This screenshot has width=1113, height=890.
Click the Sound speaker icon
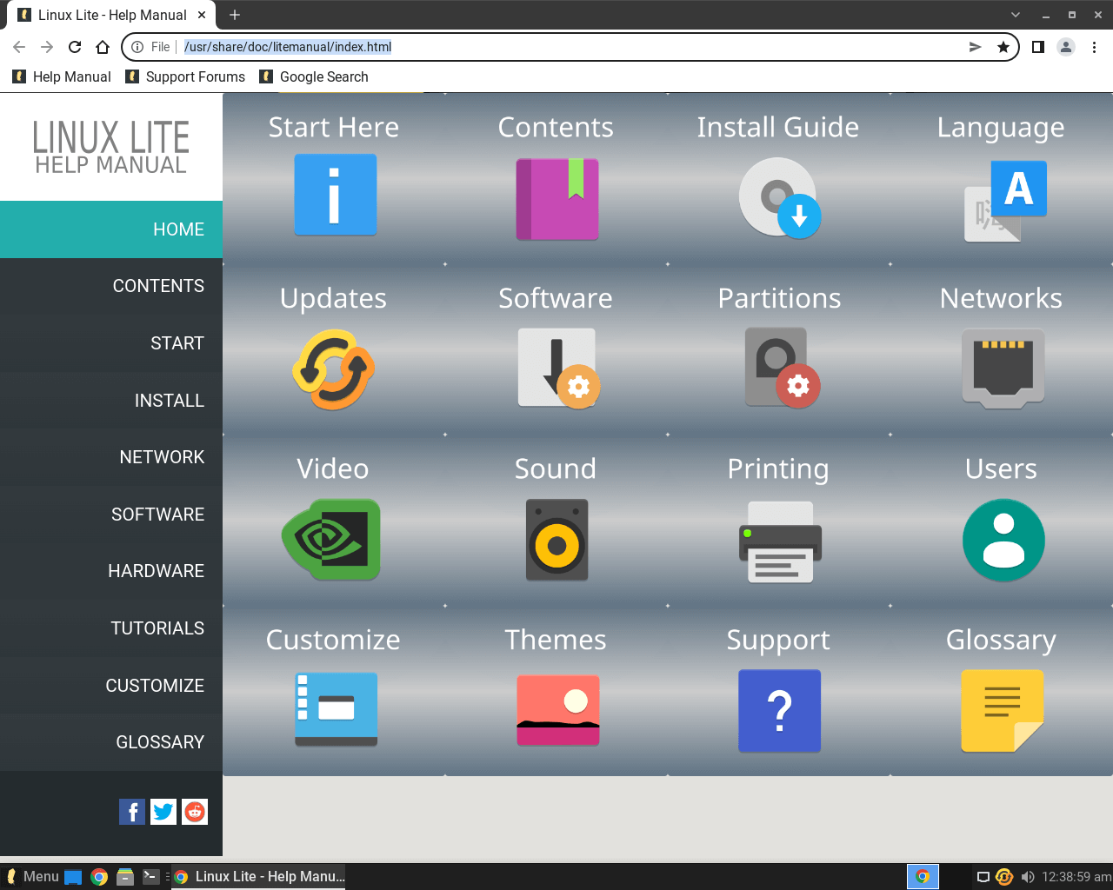pyautogui.click(x=556, y=539)
